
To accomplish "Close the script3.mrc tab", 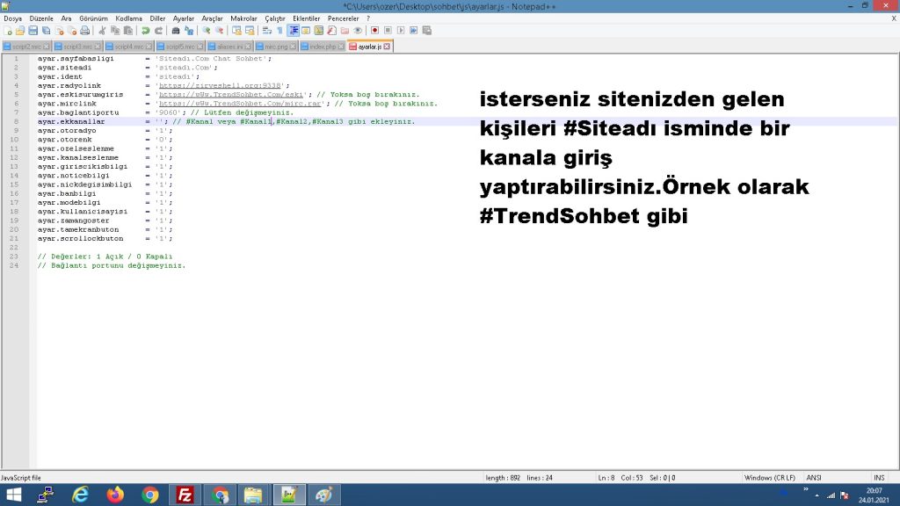I will coord(98,47).
